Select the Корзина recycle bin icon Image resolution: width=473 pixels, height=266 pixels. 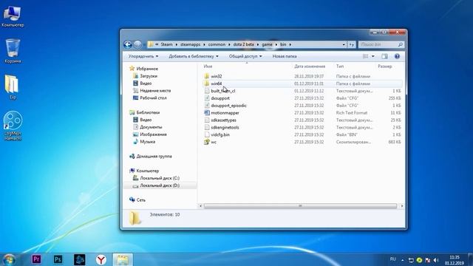tap(13, 51)
